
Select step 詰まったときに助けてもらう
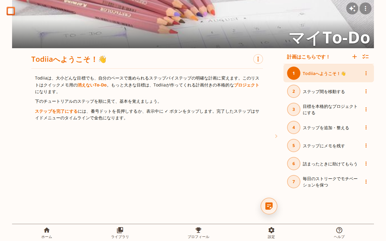[x=330, y=164]
